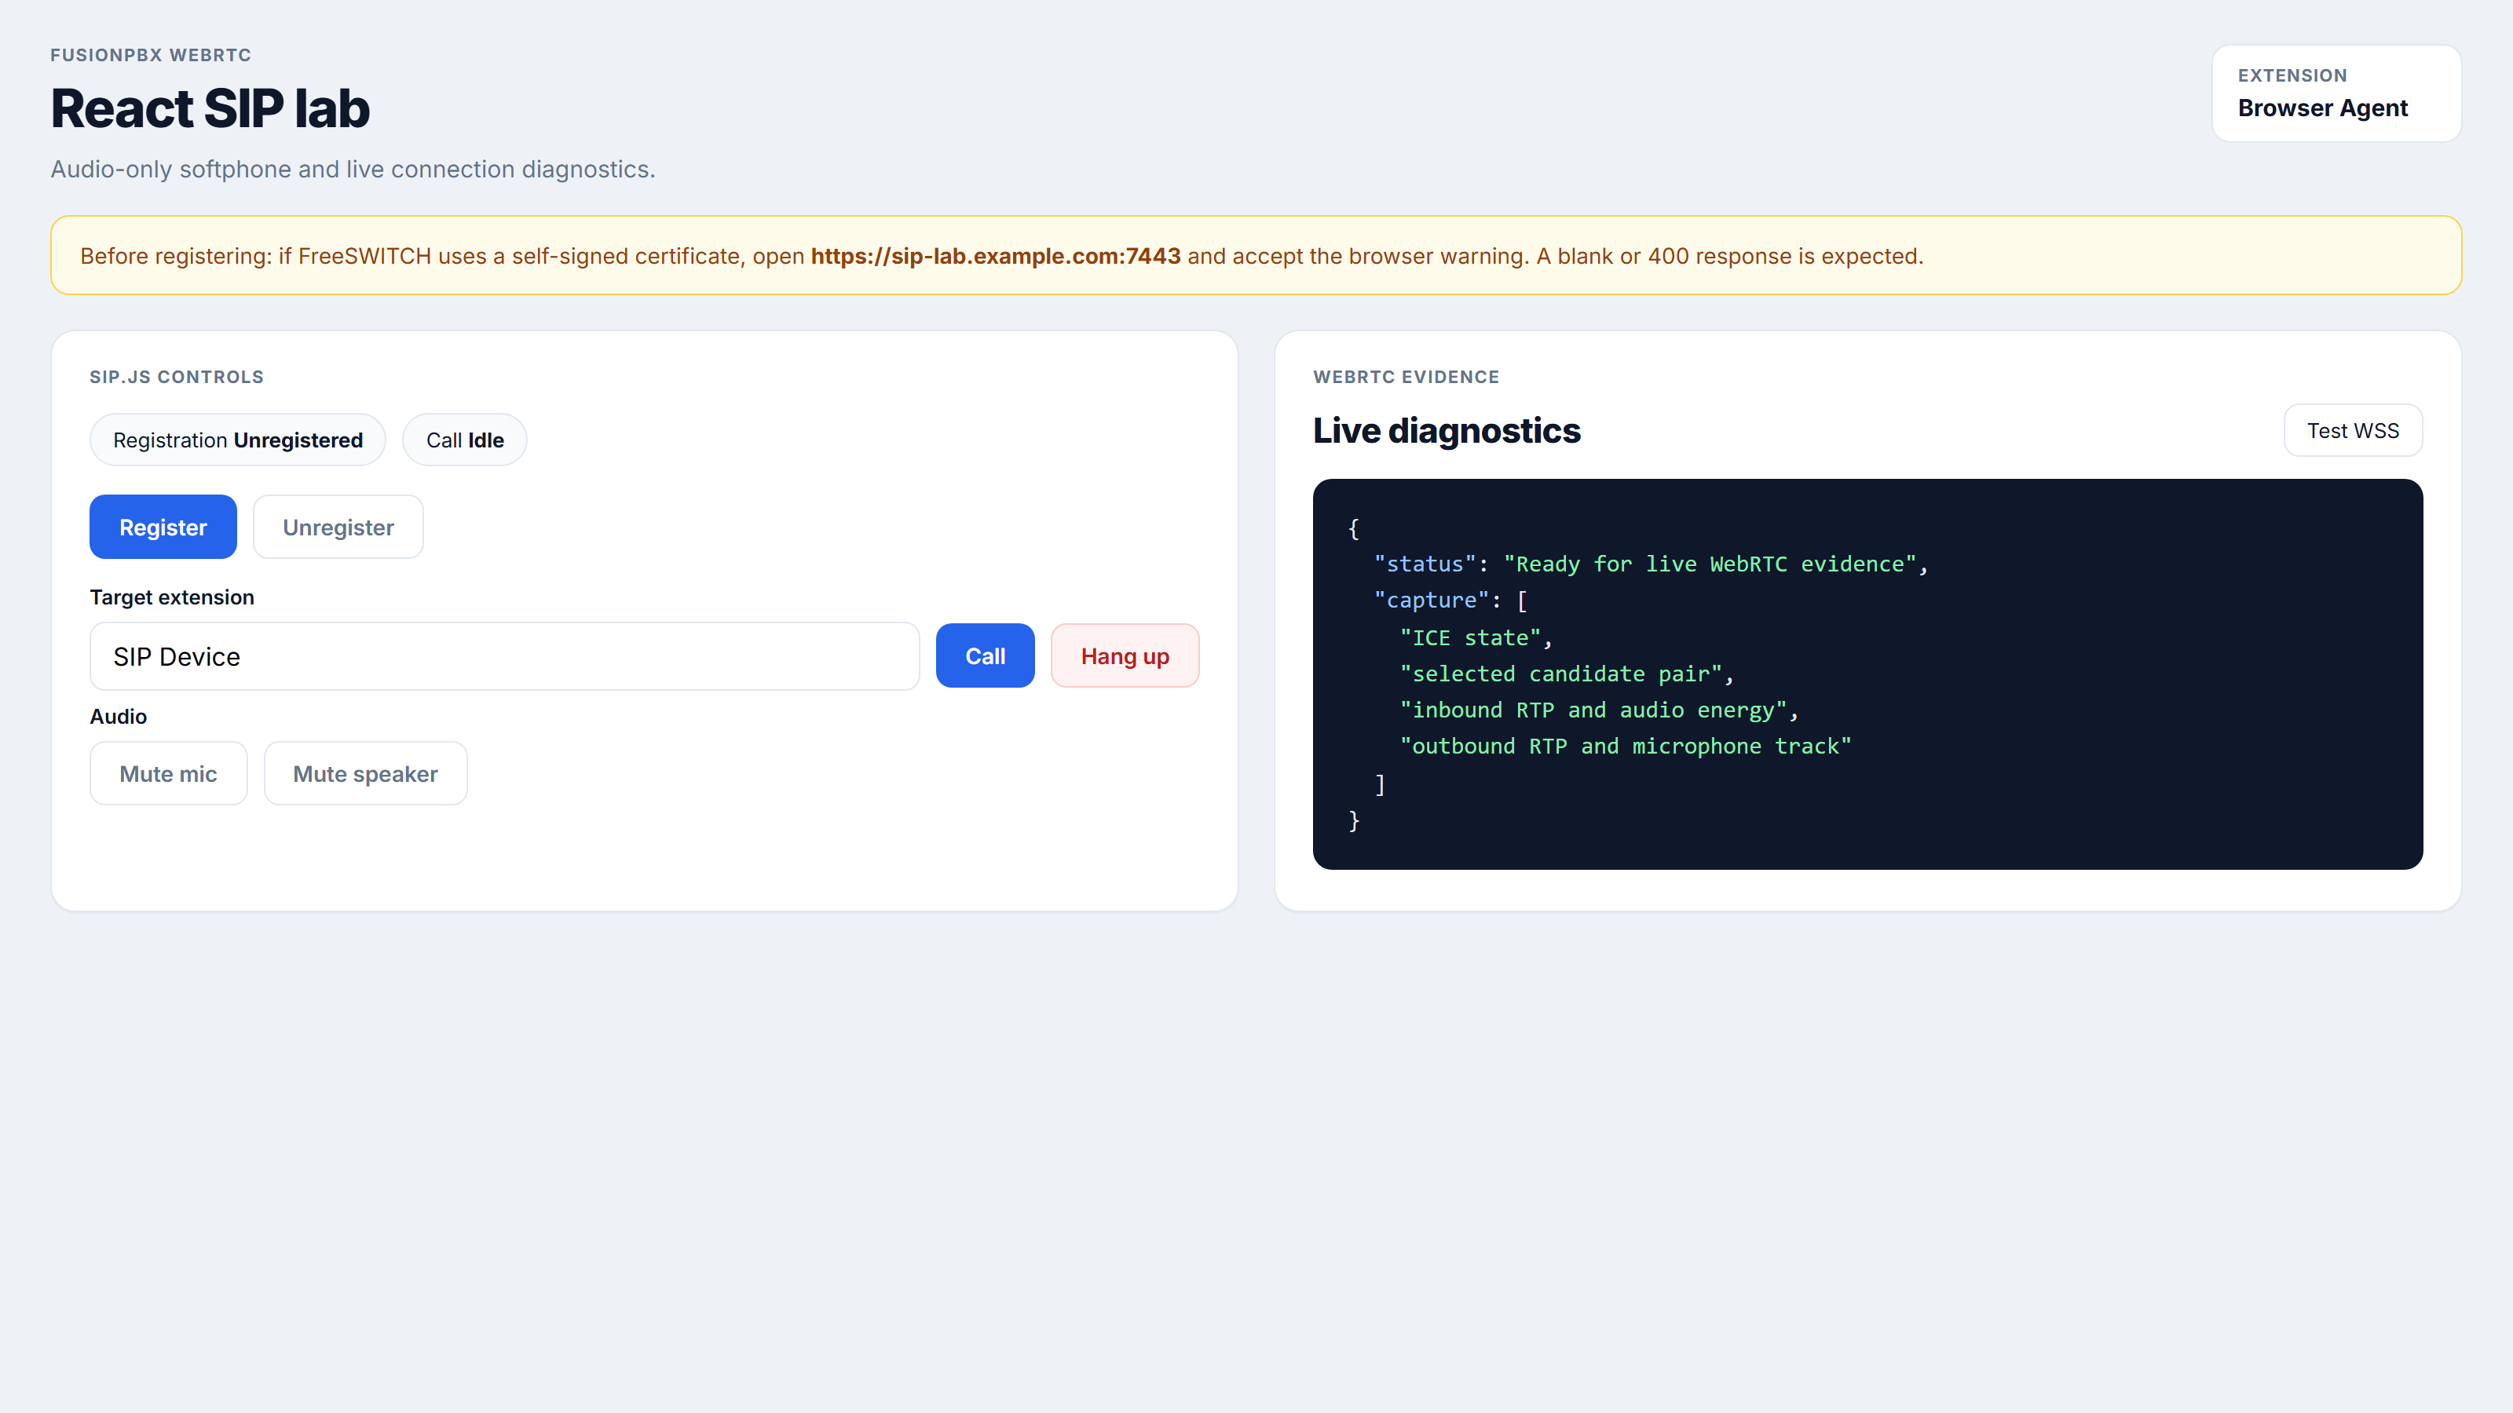Open the https://sip-lab.example.com:7443 link

click(x=995, y=255)
